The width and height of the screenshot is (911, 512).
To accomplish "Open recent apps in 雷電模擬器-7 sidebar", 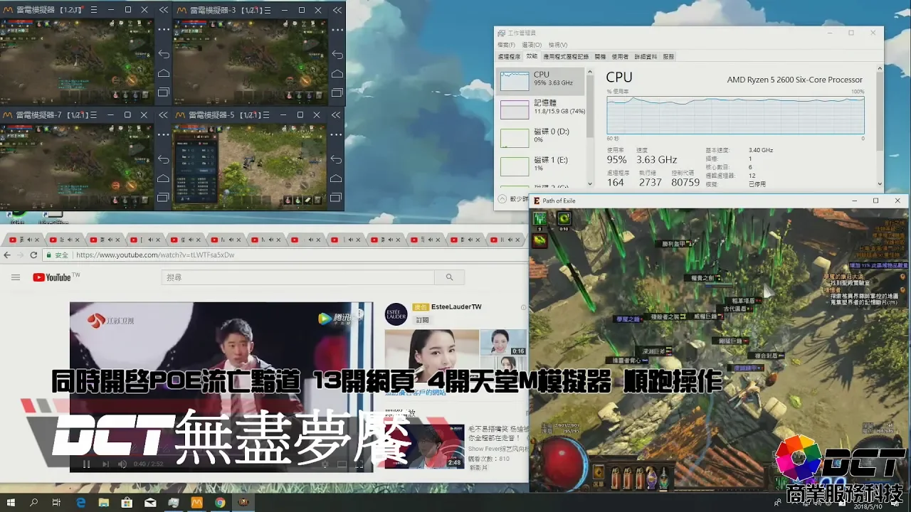I will coord(164,196).
